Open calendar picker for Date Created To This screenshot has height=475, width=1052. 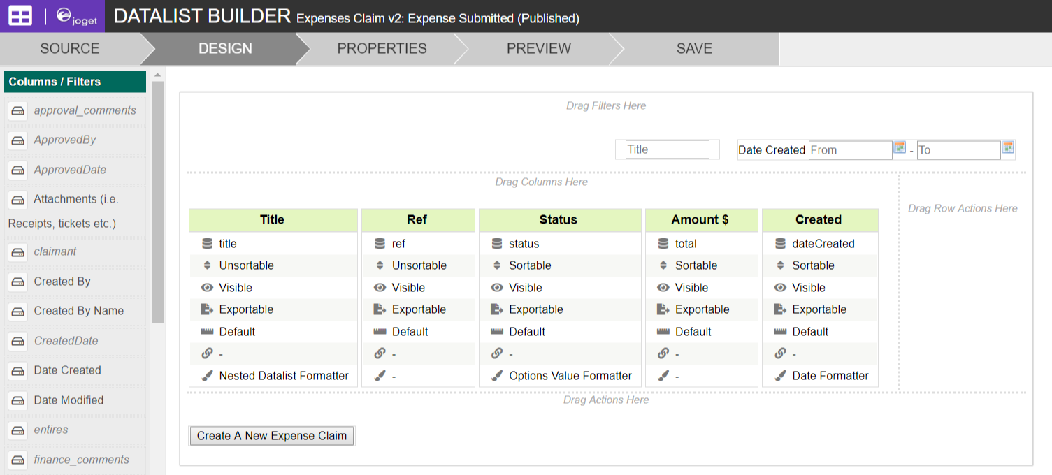[x=1007, y=147]
